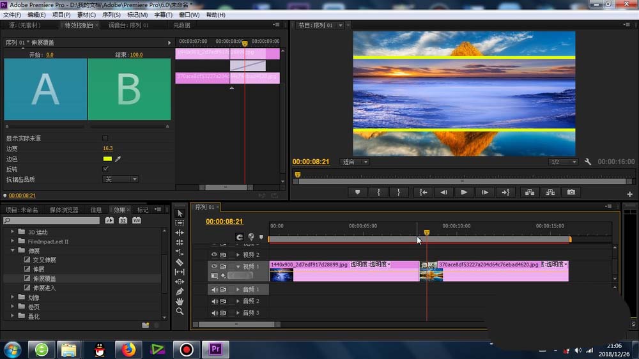This screenshot has width=639, height=359.
Task: Go to In point in Program monitor
Action: pyautogui.click(x=424, y=192)
